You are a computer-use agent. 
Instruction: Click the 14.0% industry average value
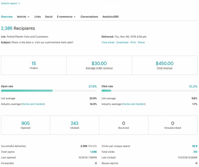click(x=93, y=104)
